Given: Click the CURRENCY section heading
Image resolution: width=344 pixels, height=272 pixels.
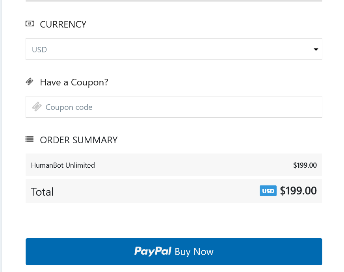Looking at the screenshot, I should 63,24.
